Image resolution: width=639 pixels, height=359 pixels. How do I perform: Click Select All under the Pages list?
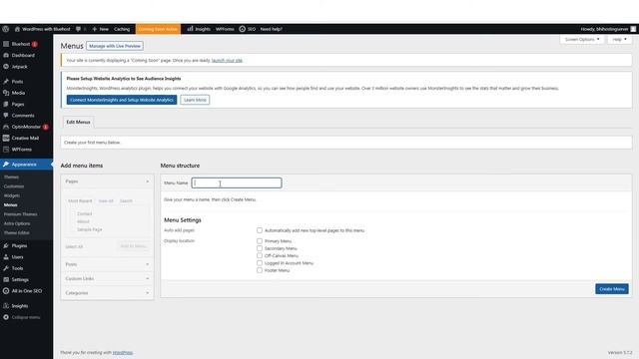tap(74, 246)
